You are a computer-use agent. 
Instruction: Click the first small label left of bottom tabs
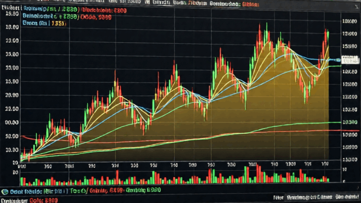tap(278, 197)
